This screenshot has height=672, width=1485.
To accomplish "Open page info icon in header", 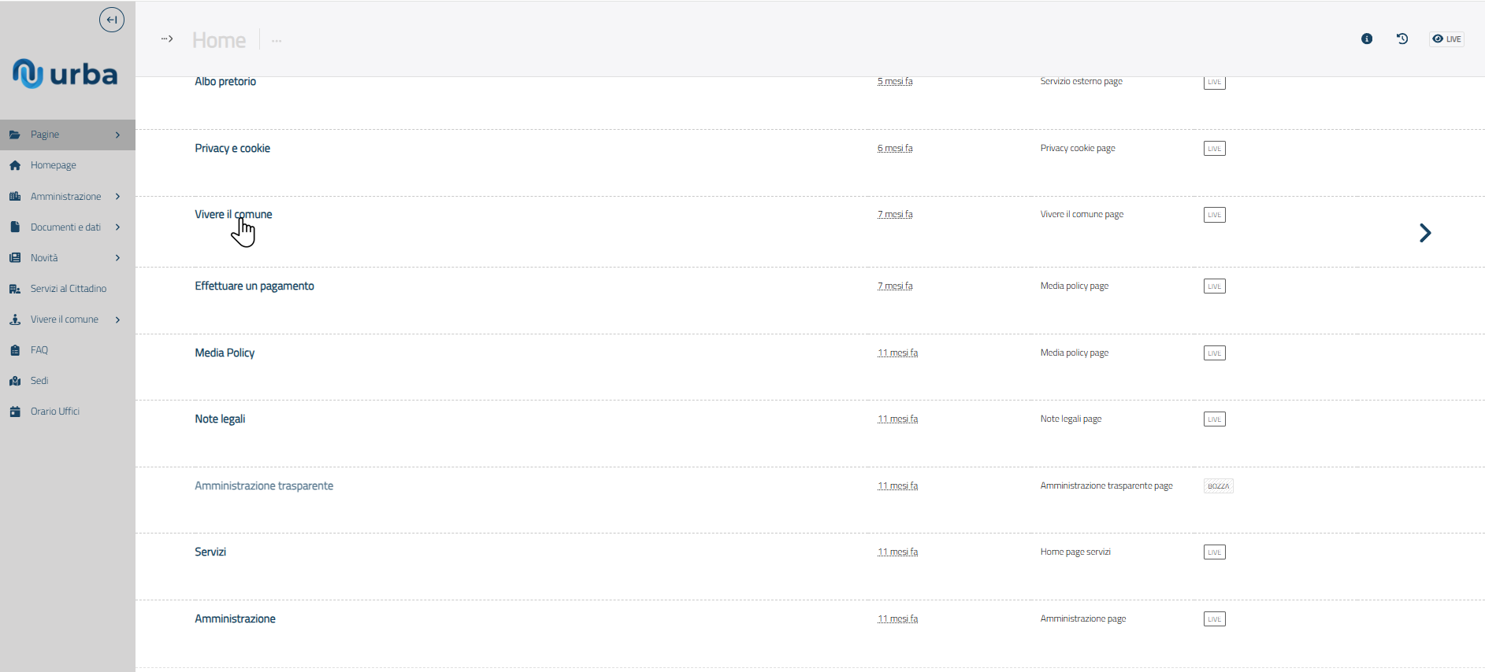I will [x=1367, y=39].
